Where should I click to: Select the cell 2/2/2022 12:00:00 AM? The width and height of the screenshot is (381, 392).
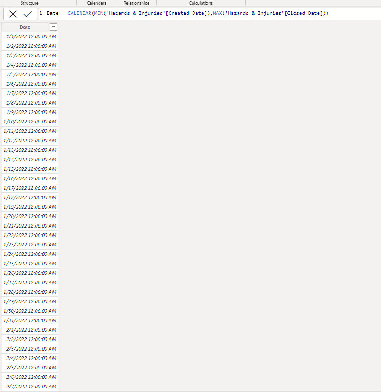[30, 339]
